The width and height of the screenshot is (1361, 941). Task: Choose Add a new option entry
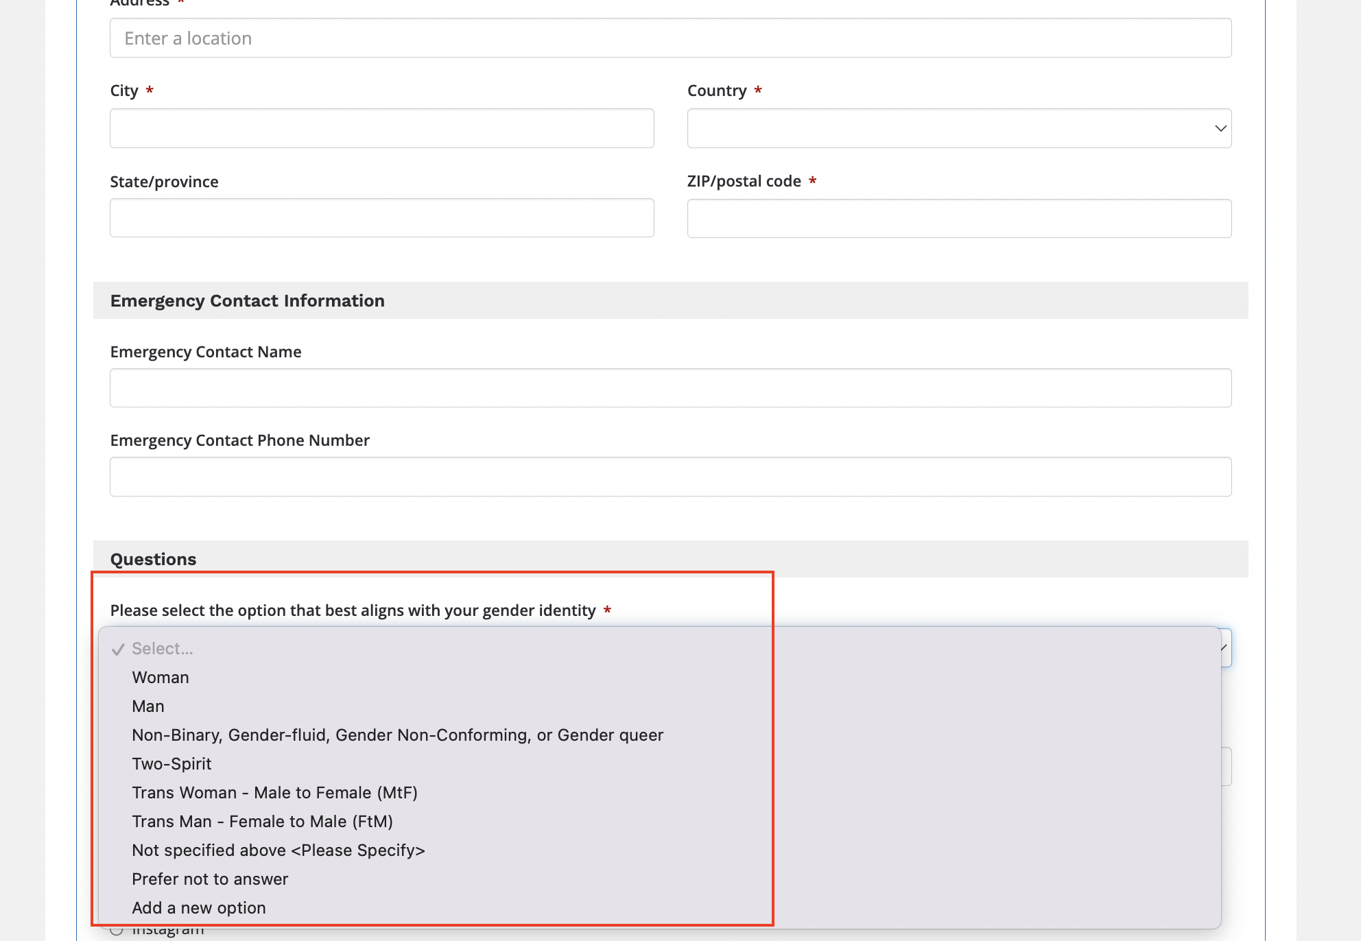[x=198, y=908]
